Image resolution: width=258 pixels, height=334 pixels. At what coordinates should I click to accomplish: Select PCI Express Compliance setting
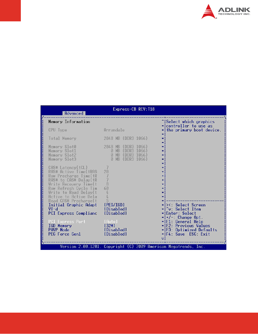click(x=73, y=213)
